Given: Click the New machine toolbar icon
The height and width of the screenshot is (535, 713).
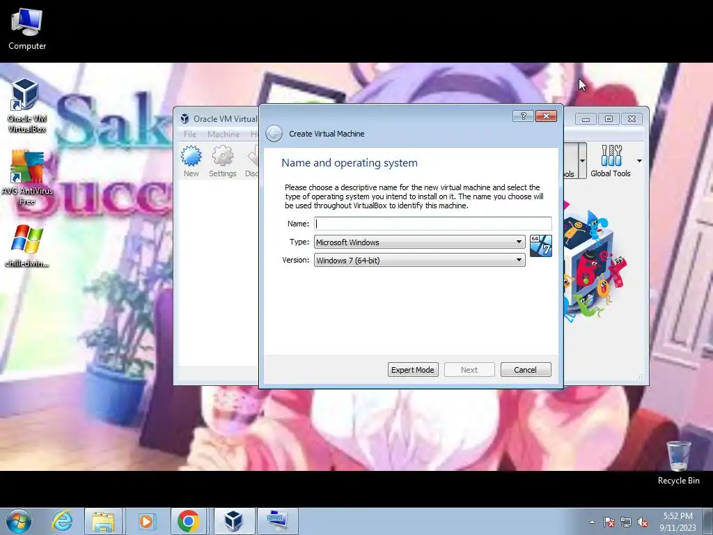Looking at the screenshot, I should (x=191, y=161).
